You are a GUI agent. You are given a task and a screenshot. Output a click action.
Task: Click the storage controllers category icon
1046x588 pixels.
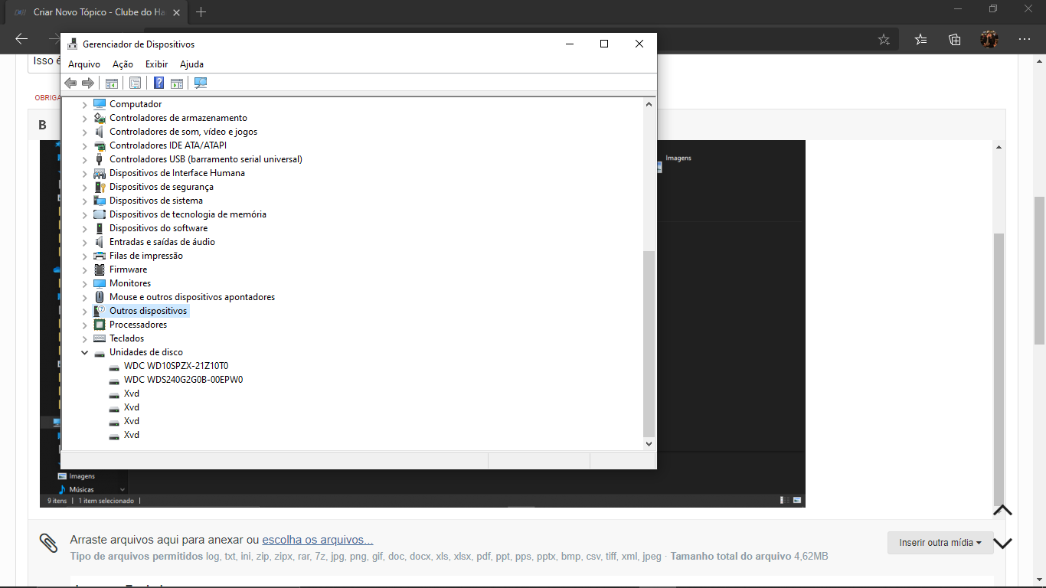pos(100,118)
